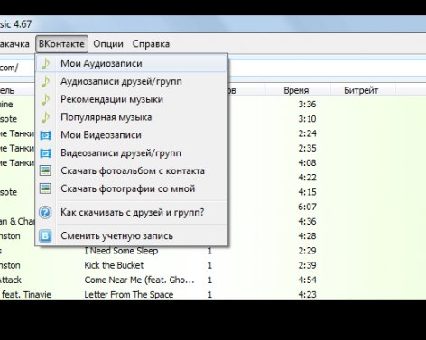Screen dimensions: 426x340
Task: Choose Аудиозаписи друзей/групп
Action: click(131, 81)
